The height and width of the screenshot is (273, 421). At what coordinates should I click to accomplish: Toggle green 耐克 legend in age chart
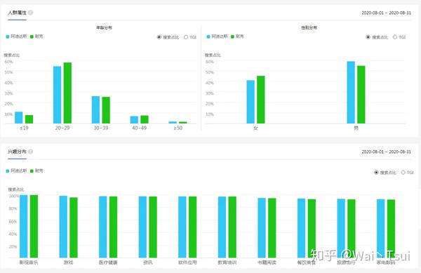(36, 36)
